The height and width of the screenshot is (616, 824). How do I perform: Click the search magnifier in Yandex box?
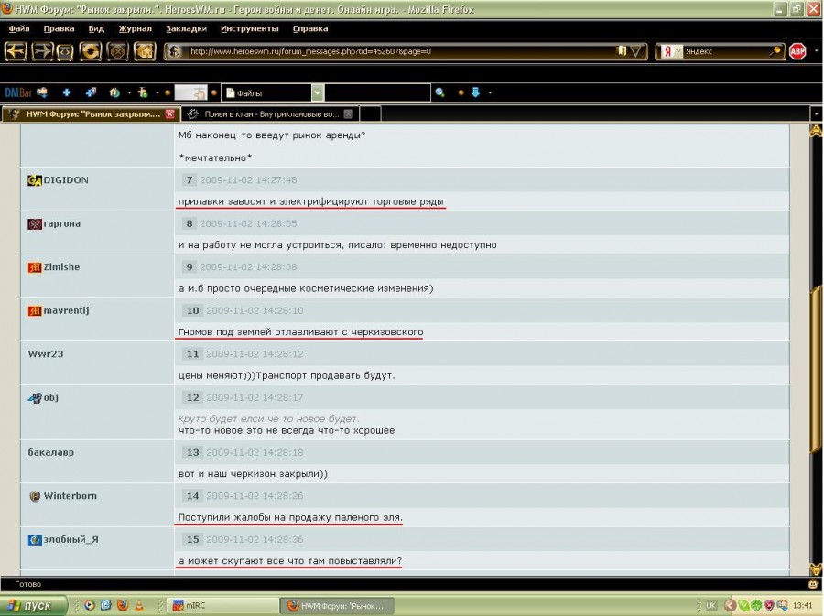(775, 52)
